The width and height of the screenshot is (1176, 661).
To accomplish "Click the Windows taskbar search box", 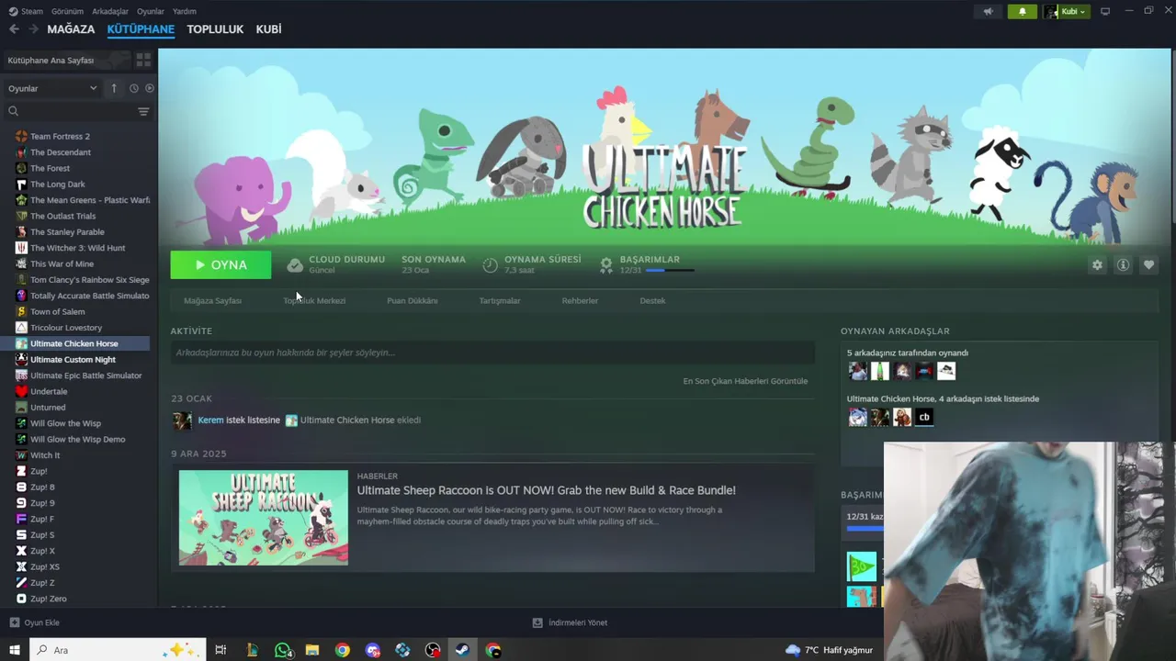I will (117, 650).
